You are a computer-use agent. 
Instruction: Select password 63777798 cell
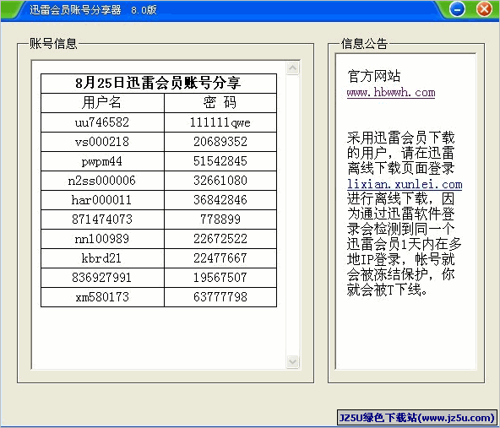coord(220,297)
